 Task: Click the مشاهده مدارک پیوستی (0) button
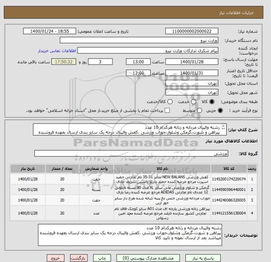[148, 258]
